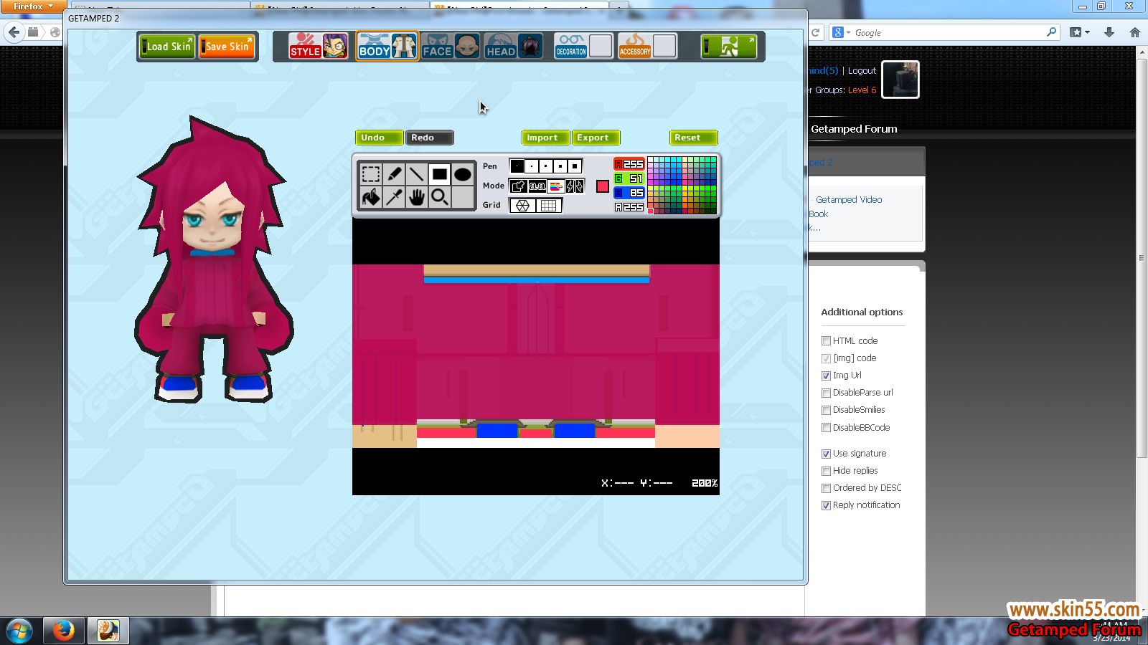The width and height of the screenshot is (1148, 645).
Task: Click the red R 255 value
Action: tap(629, 164)
